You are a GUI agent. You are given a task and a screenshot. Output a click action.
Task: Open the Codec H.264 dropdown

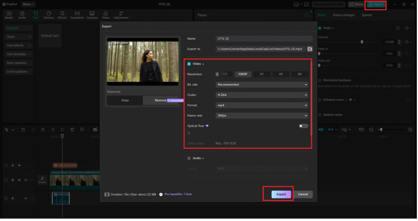tap(262, 95)
